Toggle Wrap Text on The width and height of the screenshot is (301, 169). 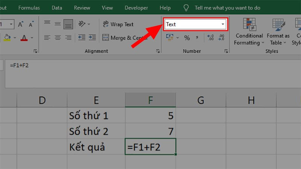pyautogui.click(x=118, y=24)
